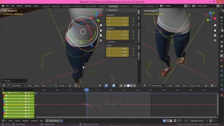This screenshot has height=126, width=224.
Task: Open Marker menu in graph editor
Action: [26, 121]
